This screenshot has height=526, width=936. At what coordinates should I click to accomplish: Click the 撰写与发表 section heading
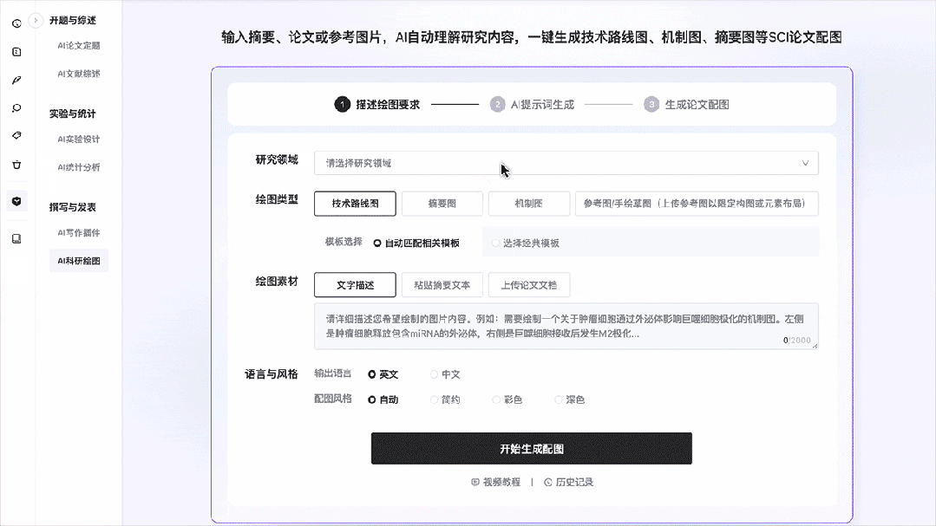tap(72, 207)
